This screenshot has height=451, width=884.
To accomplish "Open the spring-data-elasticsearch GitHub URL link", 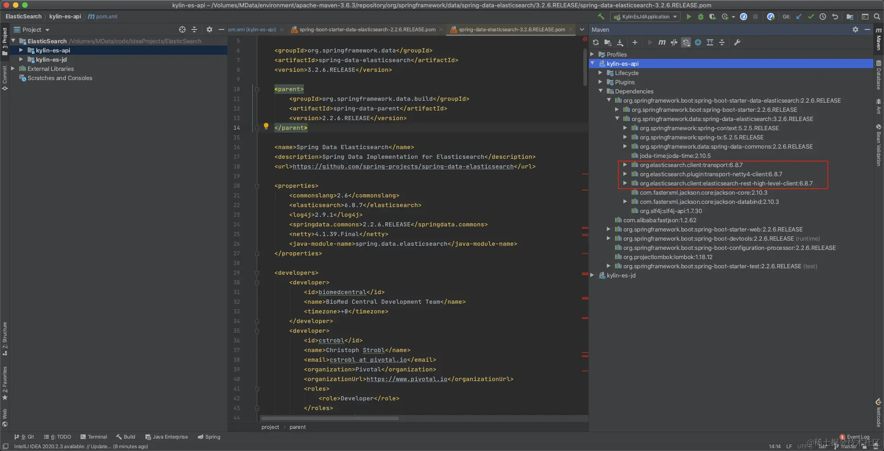I will point(403,167).
